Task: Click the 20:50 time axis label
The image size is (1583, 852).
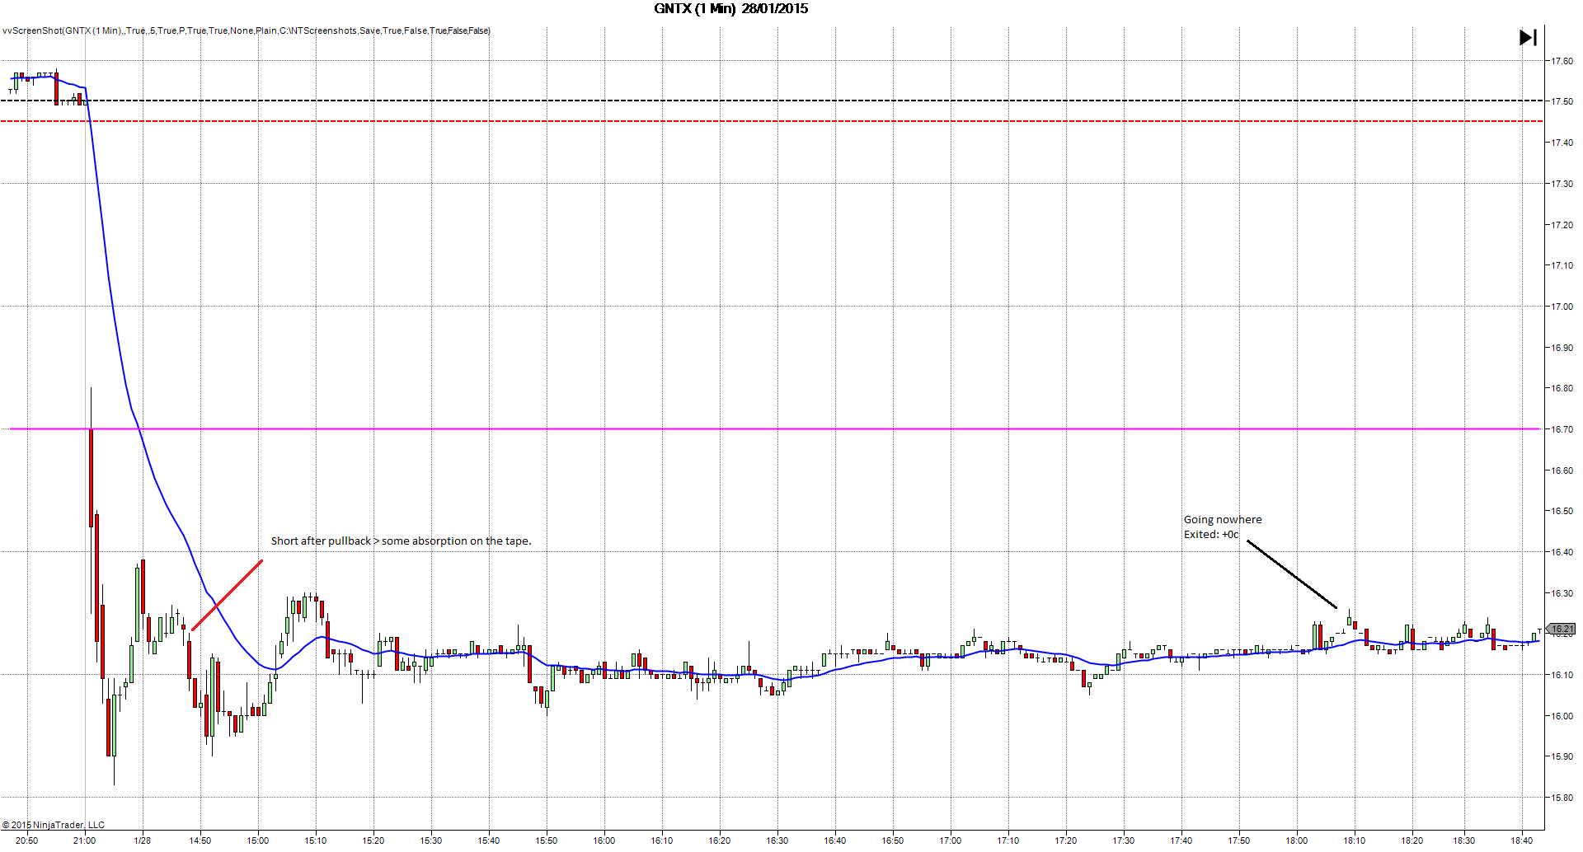Action: click(x=27, y=840)
